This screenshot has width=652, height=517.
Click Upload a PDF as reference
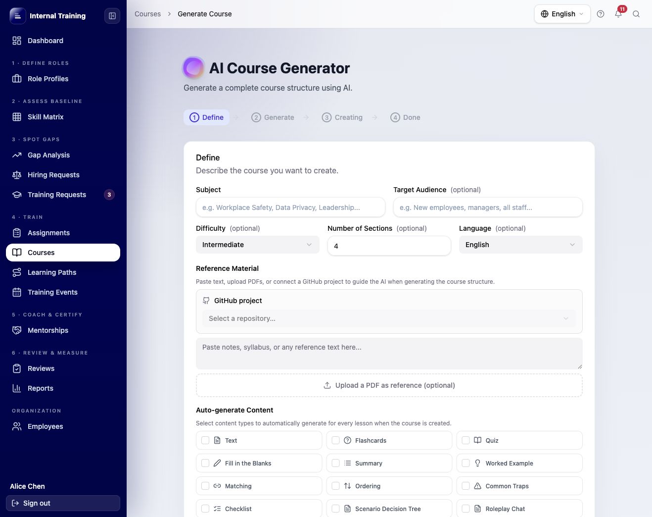click(x=389, y=385)
